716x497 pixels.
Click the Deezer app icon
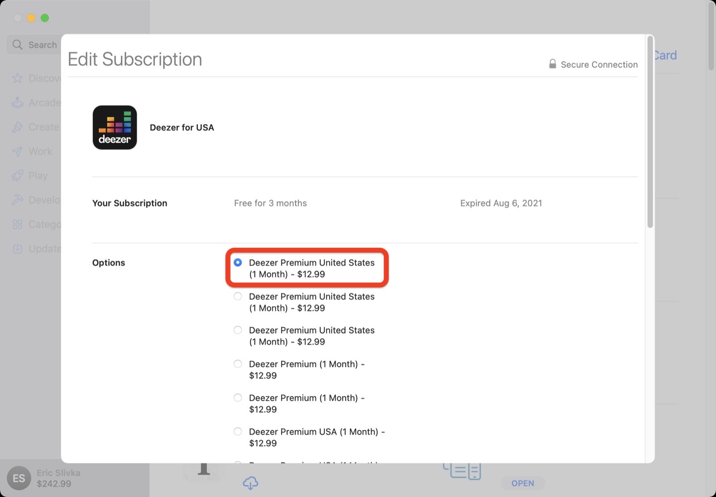point(115,127)
